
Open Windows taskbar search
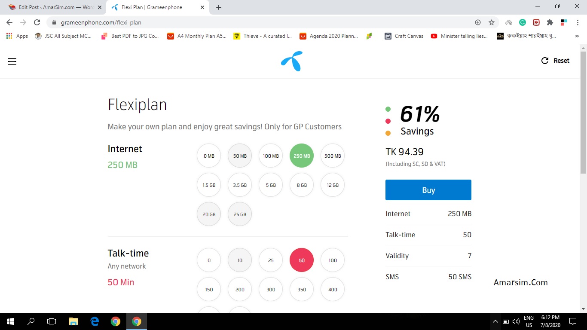click(x=31, y=321)
